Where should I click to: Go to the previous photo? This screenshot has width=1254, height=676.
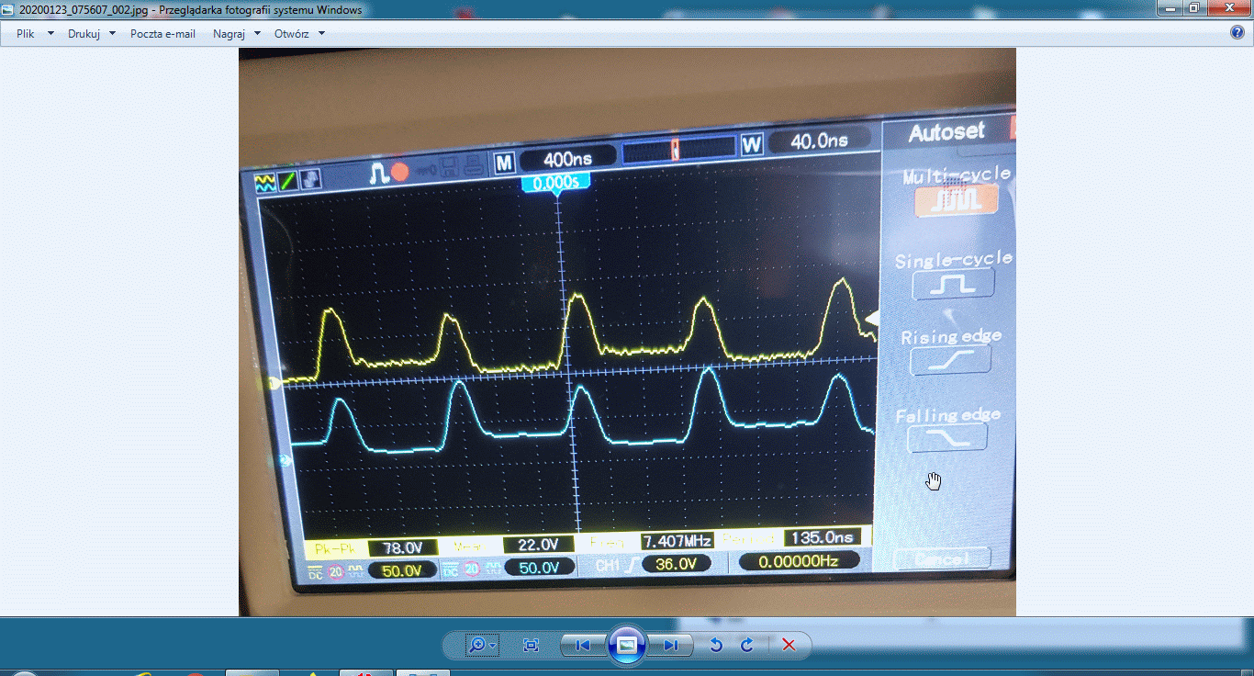(x=582, y=645)
